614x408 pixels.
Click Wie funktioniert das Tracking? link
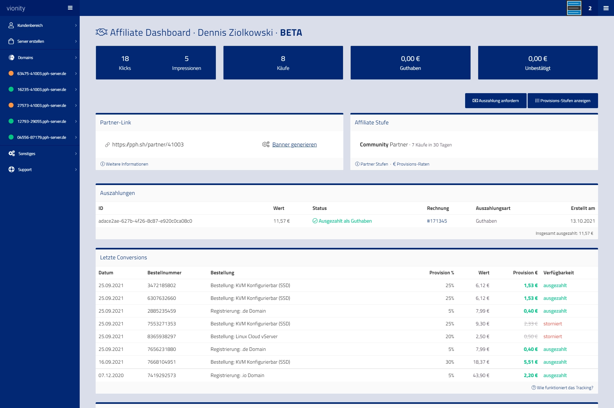click(x=562, y=388)
